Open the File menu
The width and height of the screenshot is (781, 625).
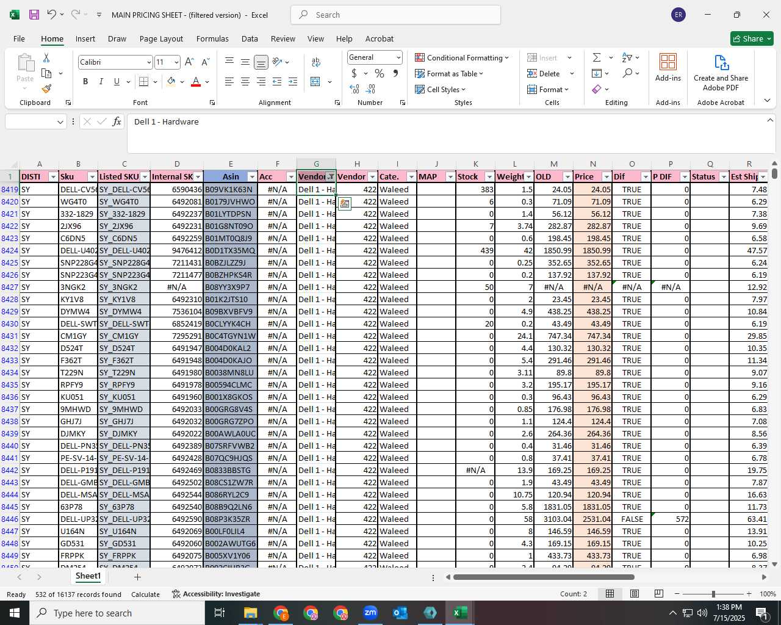click(19, 38)
